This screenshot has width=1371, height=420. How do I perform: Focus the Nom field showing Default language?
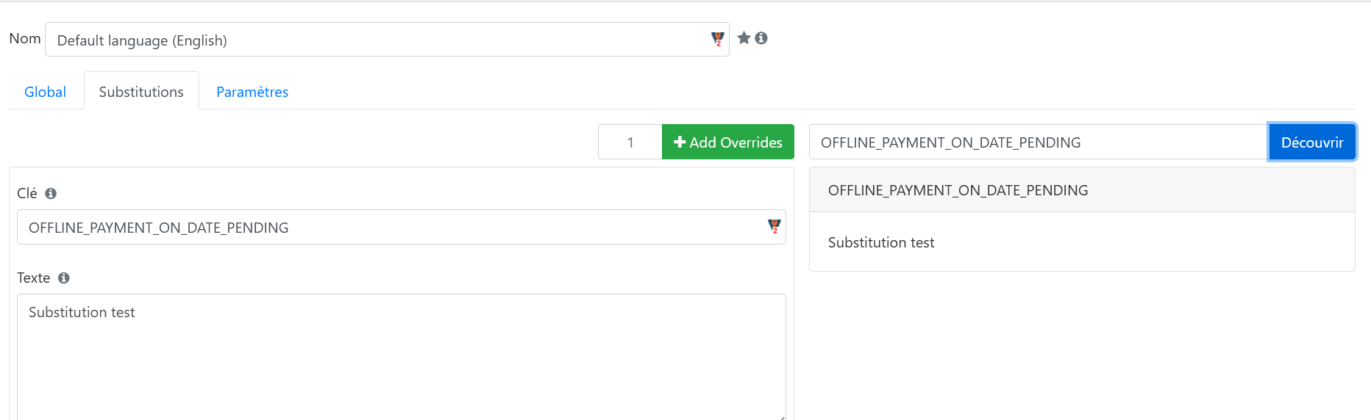[x=387, y=40]
